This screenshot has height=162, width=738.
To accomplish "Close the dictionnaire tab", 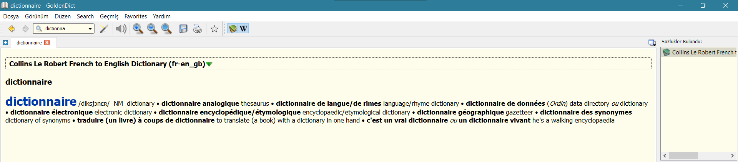I will pyautogui.click(x=47, y=43).
